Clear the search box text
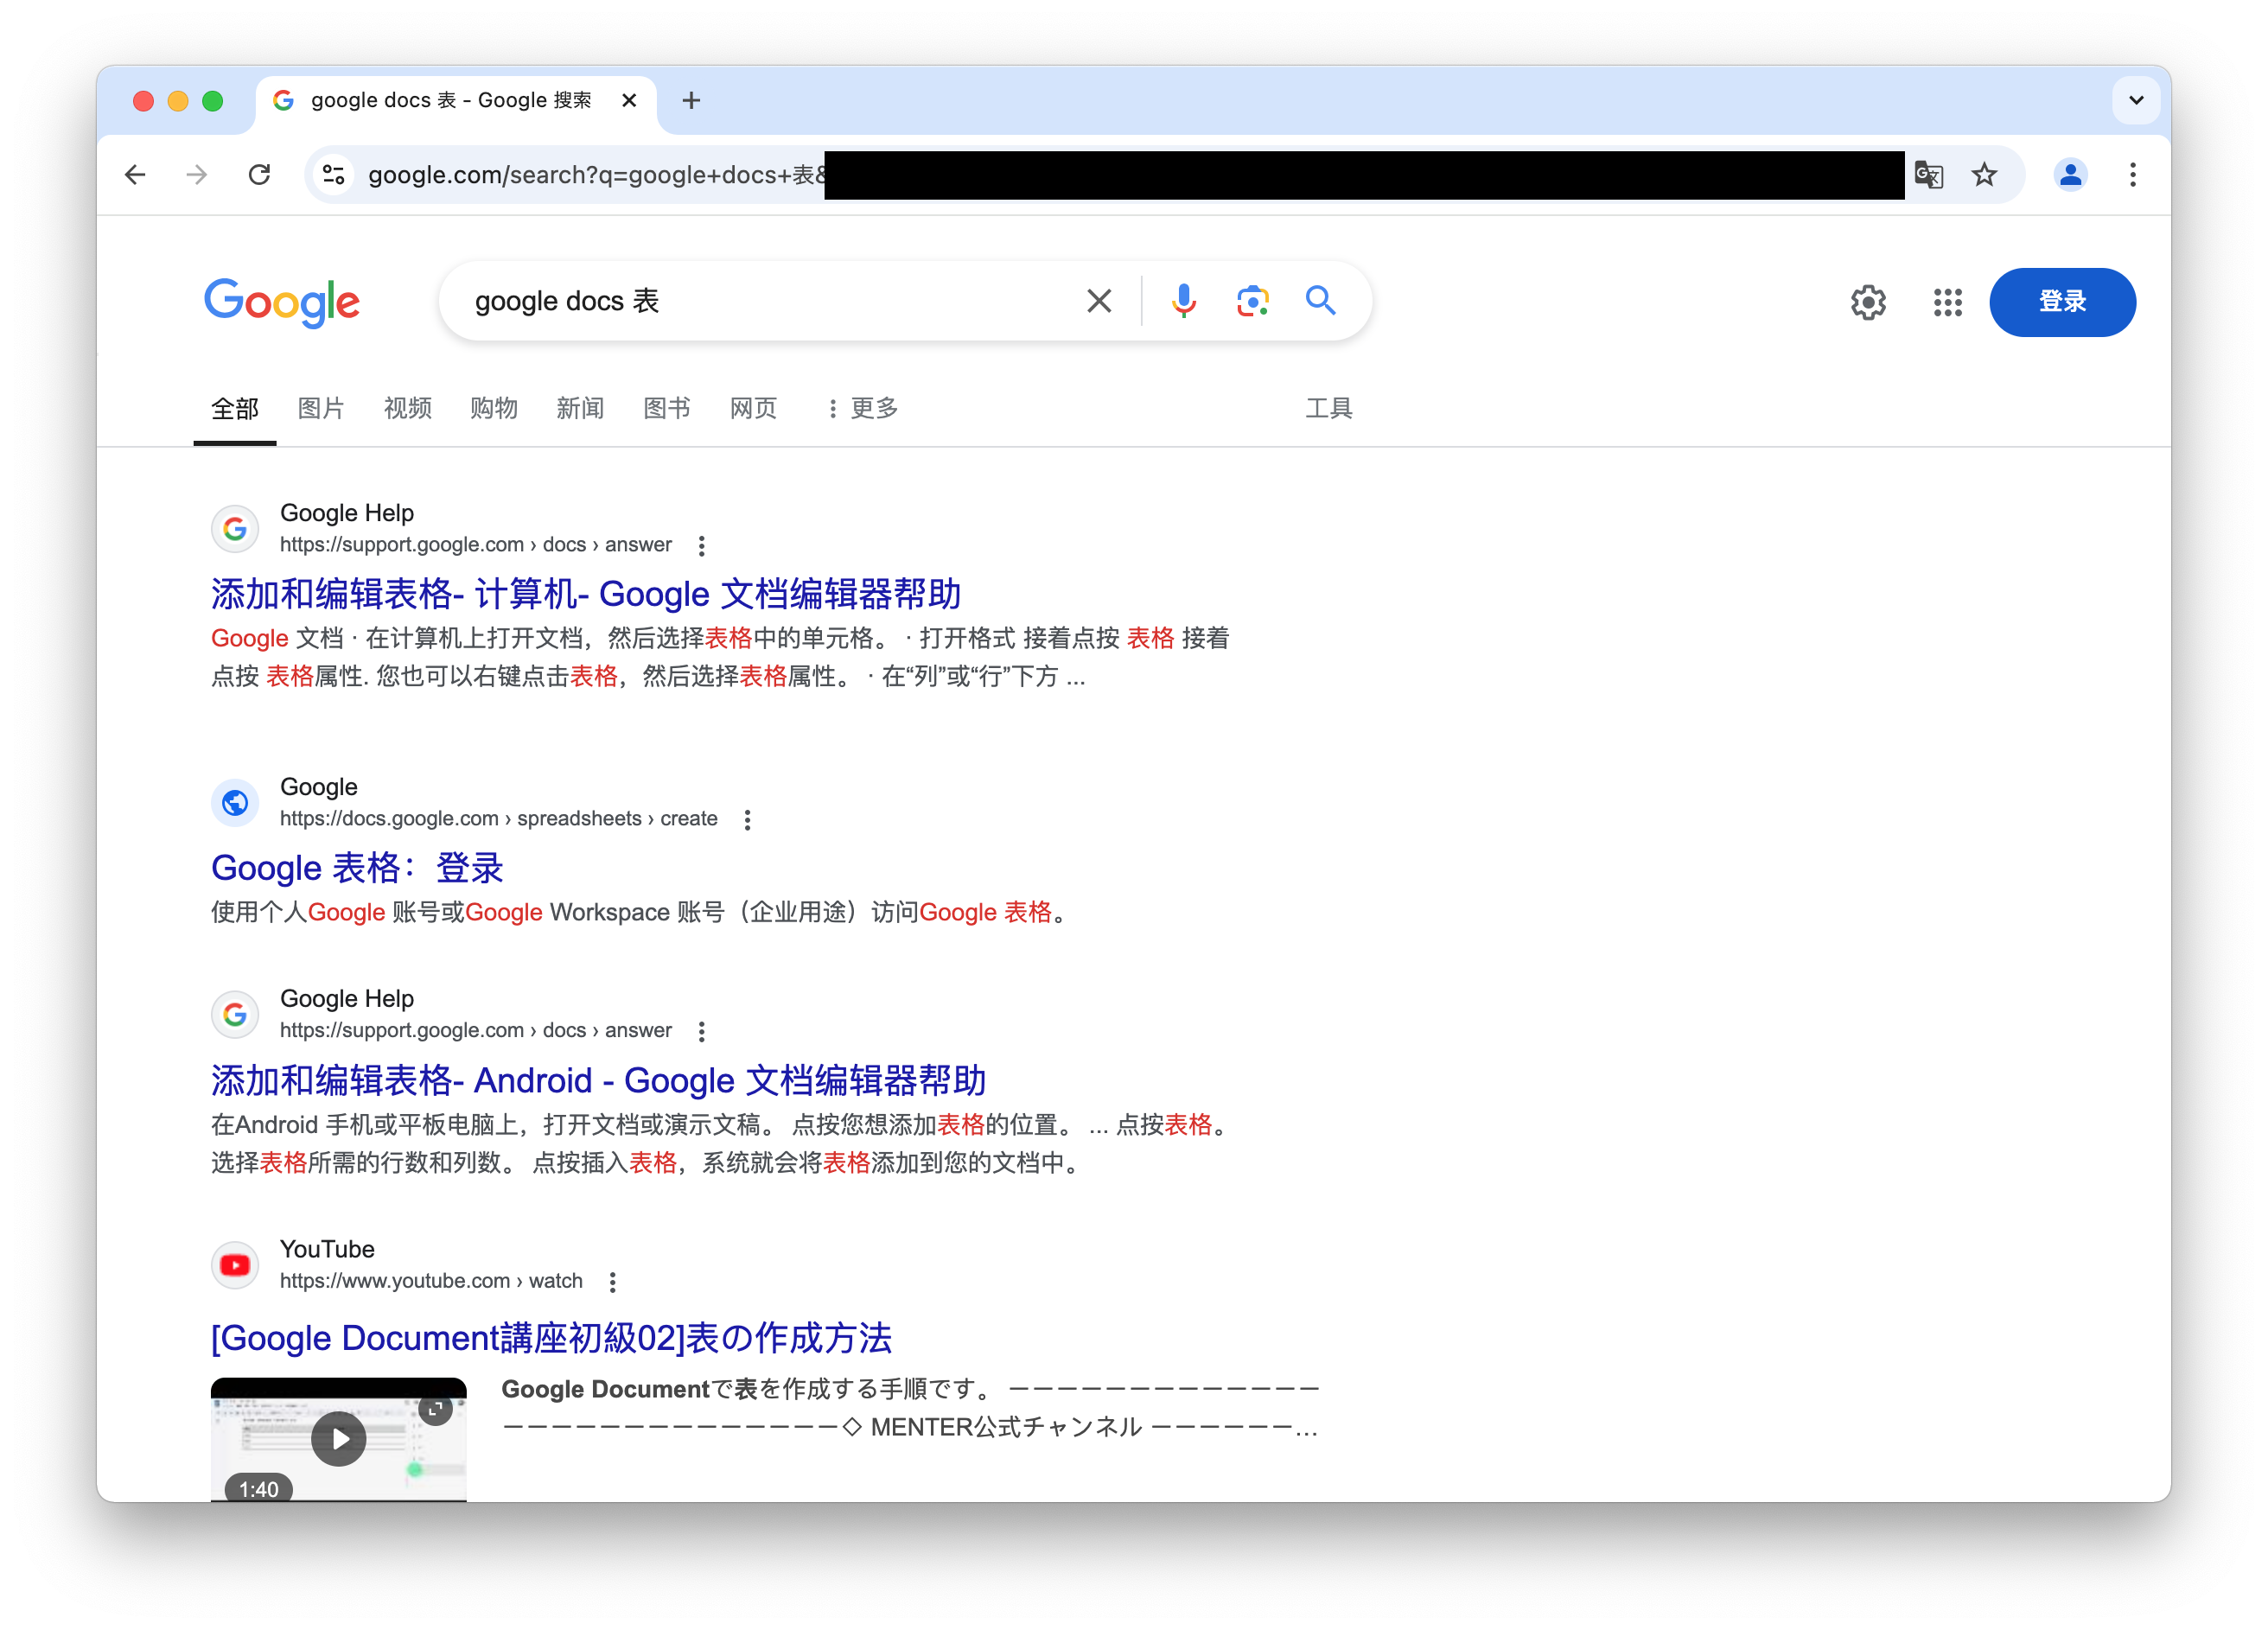The image size is (2268, 1630). 1099,301
